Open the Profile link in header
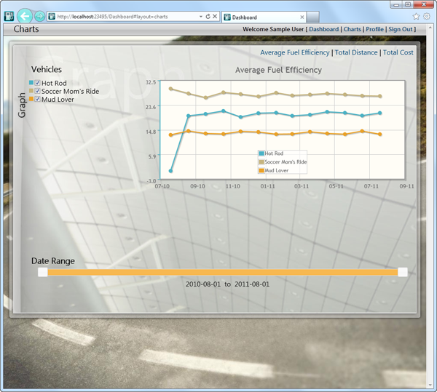This screenshot has width=437, height=392. (375, 29)
